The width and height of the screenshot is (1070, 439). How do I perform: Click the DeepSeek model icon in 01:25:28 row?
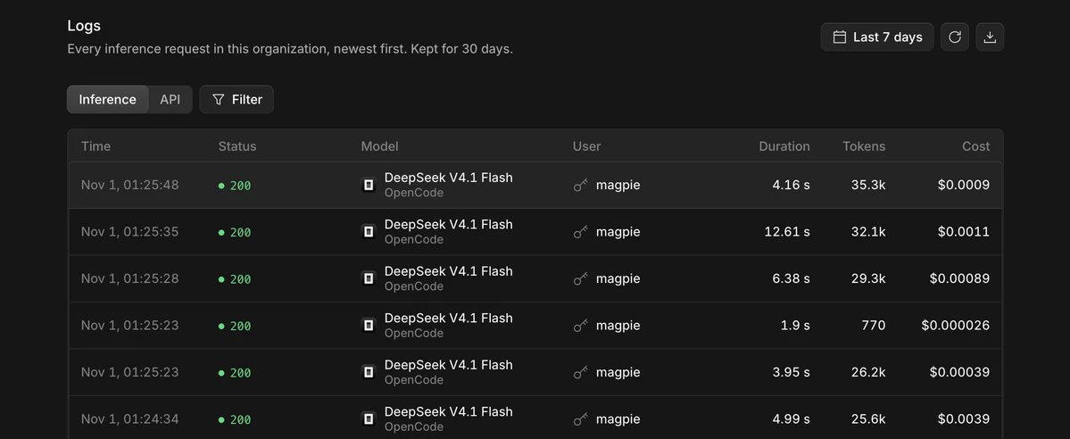[x=369, y=278]
